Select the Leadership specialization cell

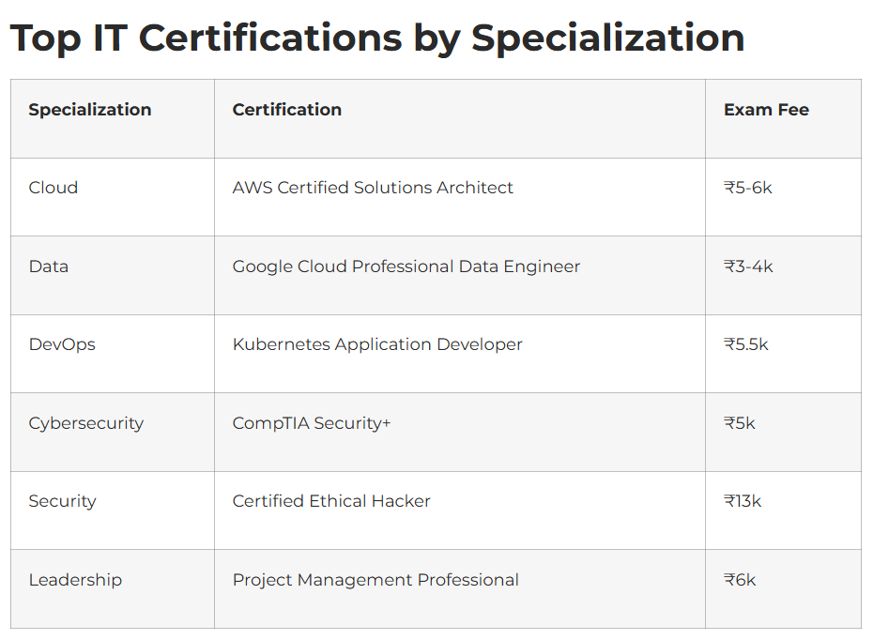75,580
